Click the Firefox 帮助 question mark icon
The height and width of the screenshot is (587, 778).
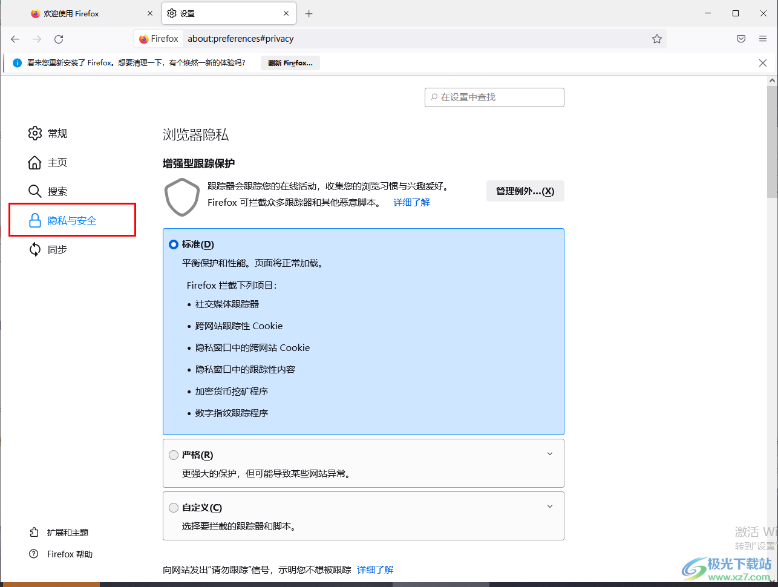[x=34, y=554]
